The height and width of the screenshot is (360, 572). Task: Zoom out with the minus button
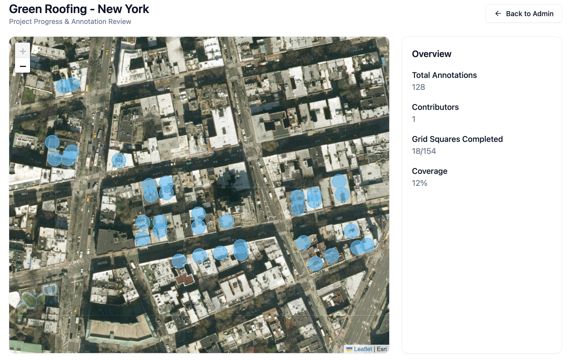point(23,66)
